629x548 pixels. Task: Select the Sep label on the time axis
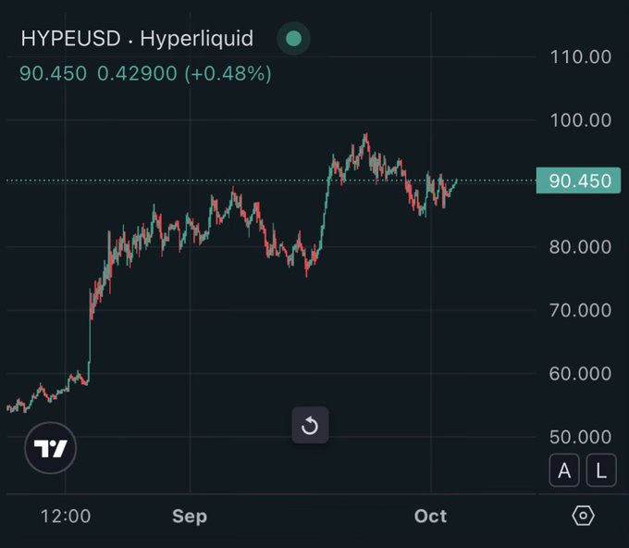tap(190, 516)
